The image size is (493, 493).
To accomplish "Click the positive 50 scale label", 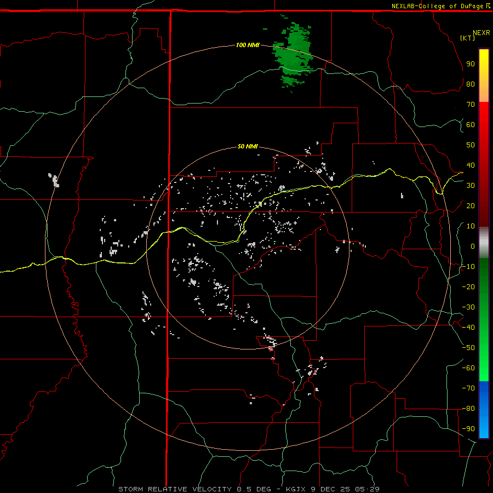I will pyautogui.click(x=471, y=145).
